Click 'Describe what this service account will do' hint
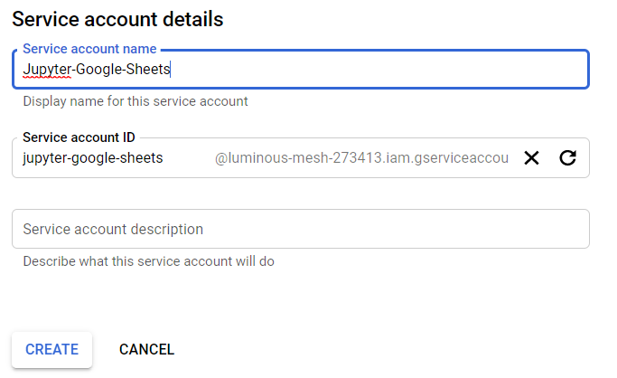 tap(149, 261)
